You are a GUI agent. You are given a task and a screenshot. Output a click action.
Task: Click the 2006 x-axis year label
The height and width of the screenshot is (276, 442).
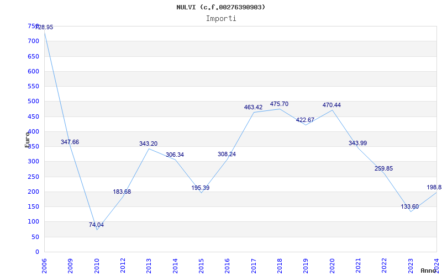[x=44, y=266]
